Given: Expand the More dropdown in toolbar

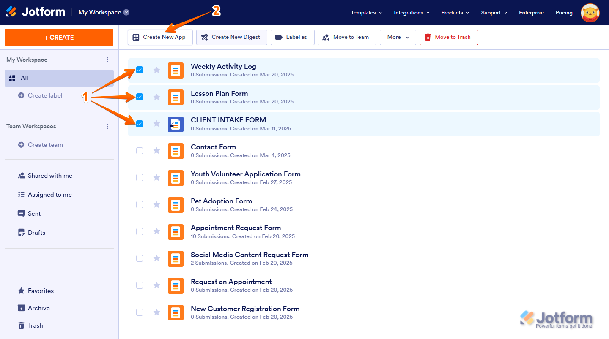Looking at the screenshot, I should [x=398, y=37].
